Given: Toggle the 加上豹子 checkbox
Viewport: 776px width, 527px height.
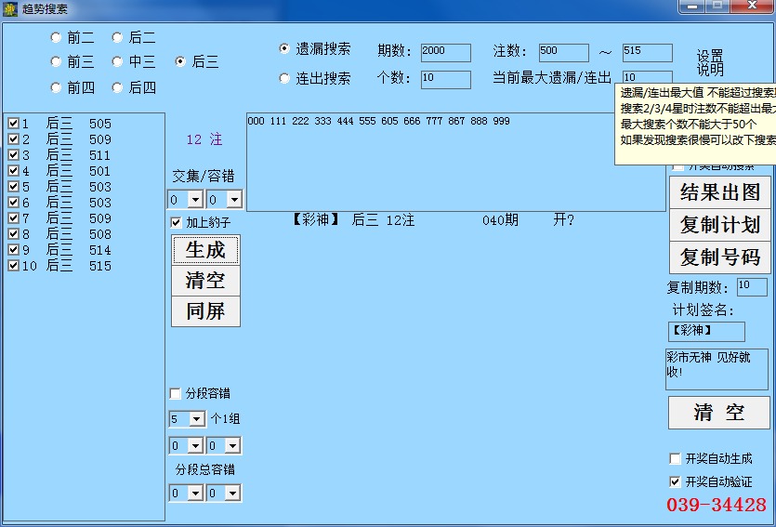Looking at the screenshot, I should 177,223.
